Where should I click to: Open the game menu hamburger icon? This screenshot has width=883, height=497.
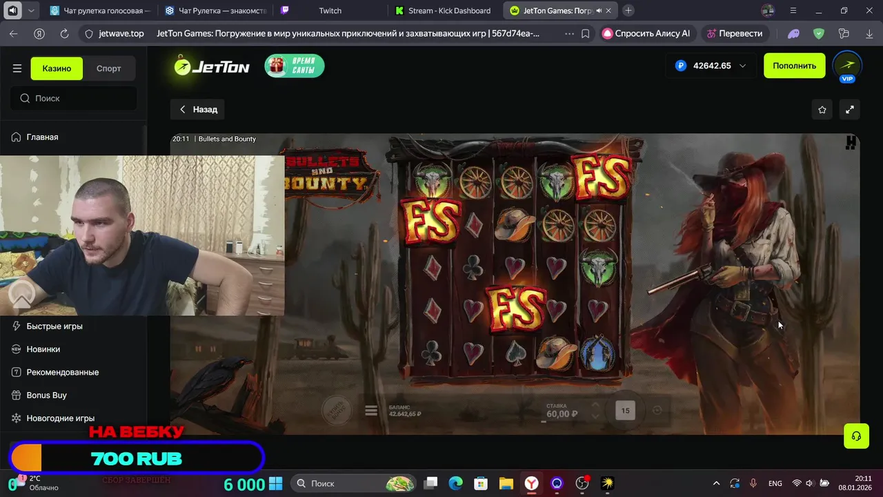click(x=371, y=411)
